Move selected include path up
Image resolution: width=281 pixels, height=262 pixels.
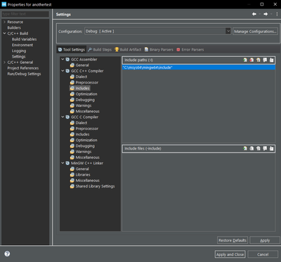point(265,60)
